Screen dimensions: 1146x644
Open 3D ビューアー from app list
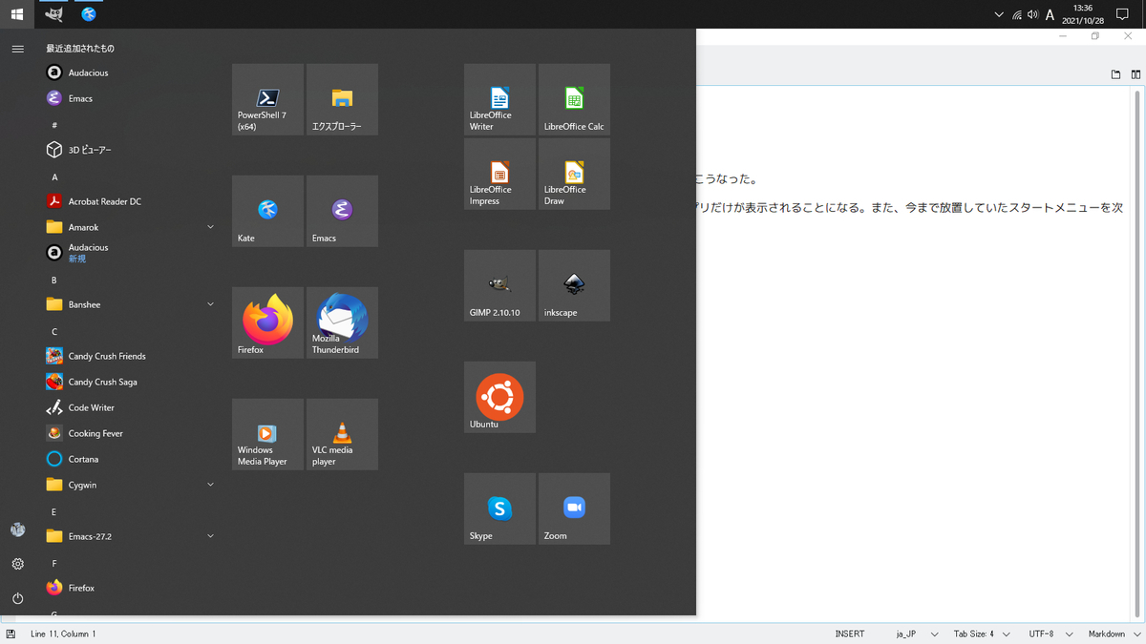[129, 150]
